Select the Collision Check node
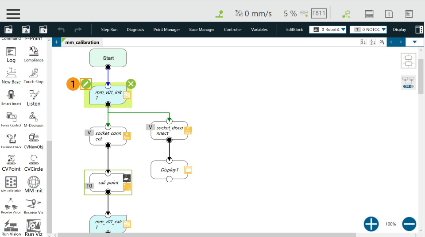Image resolution: width=425 pixels, height=237 pixels. point(11,141)
